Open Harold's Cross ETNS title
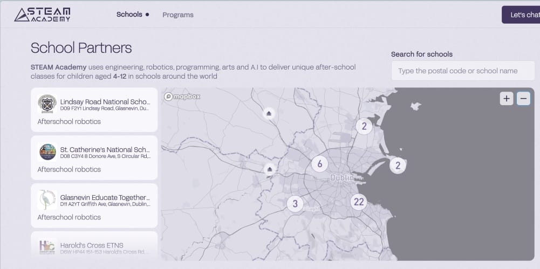Screen dimensions: 540x269 (92, 245)
